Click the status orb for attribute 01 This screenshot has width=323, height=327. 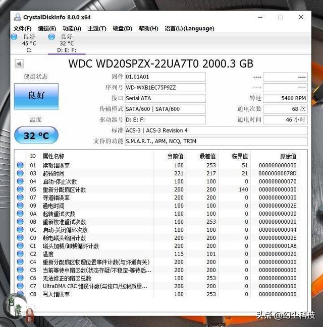pos(20,165)
